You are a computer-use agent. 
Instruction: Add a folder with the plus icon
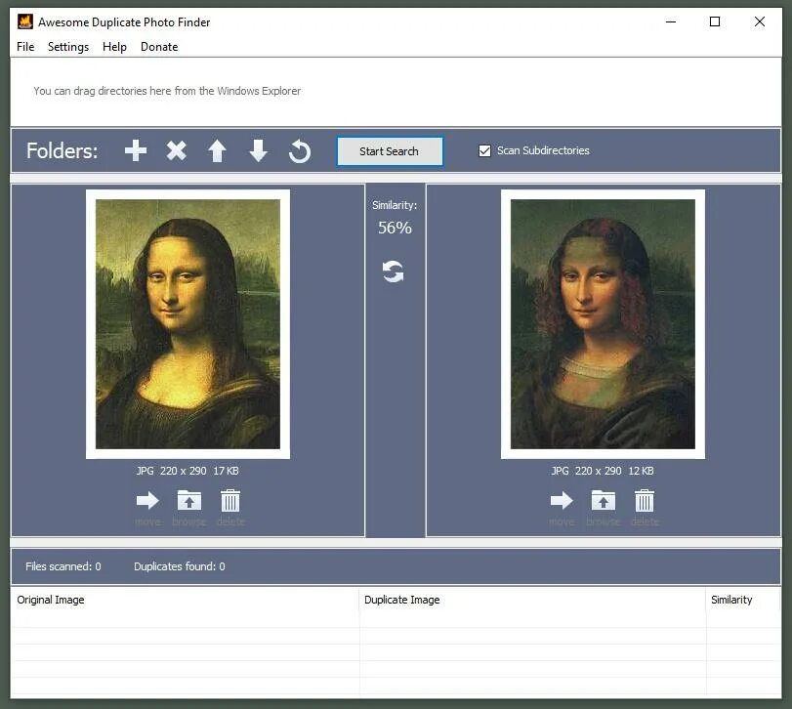coord(136,151)
